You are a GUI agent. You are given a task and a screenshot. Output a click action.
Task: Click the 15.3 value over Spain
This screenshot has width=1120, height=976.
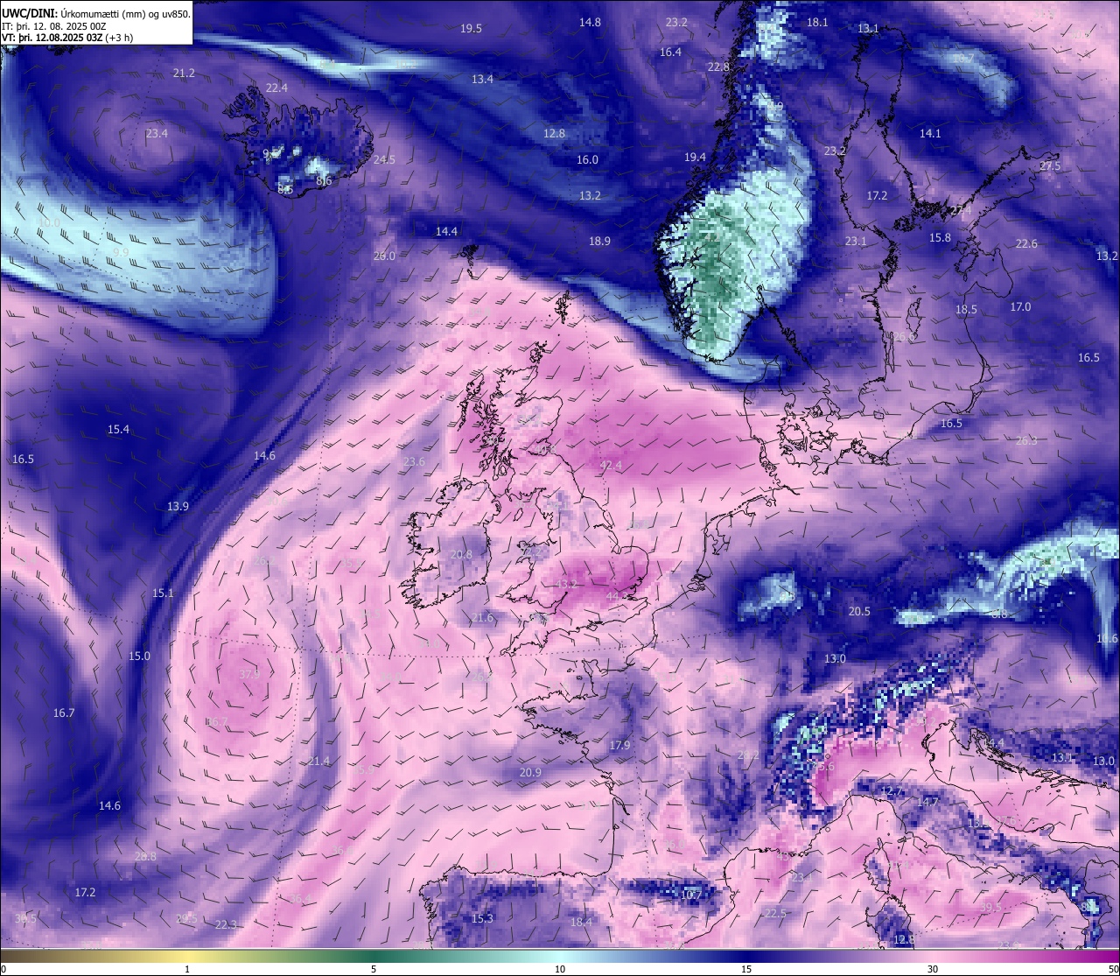point(482,919)
